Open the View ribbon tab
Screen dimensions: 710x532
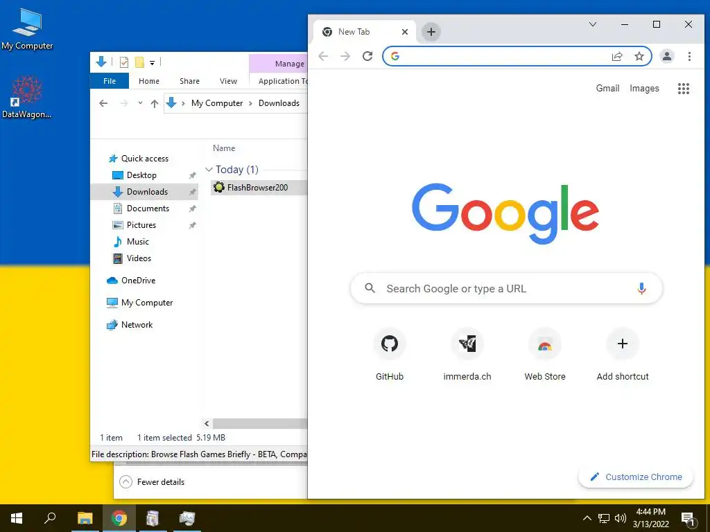coord(228,81)
